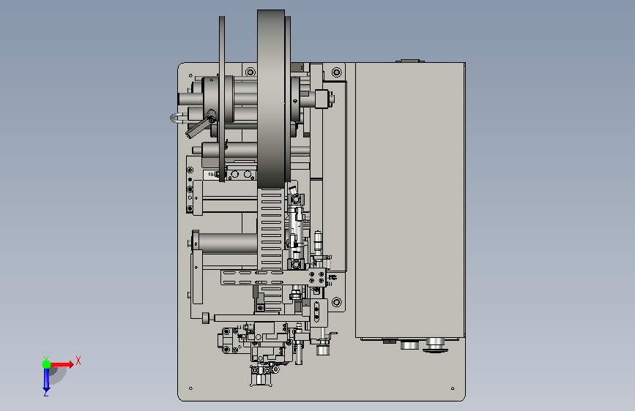Screen dimensions: 635x411
Task: Select the thin disc left of the reel
Action: pos(222,99)
